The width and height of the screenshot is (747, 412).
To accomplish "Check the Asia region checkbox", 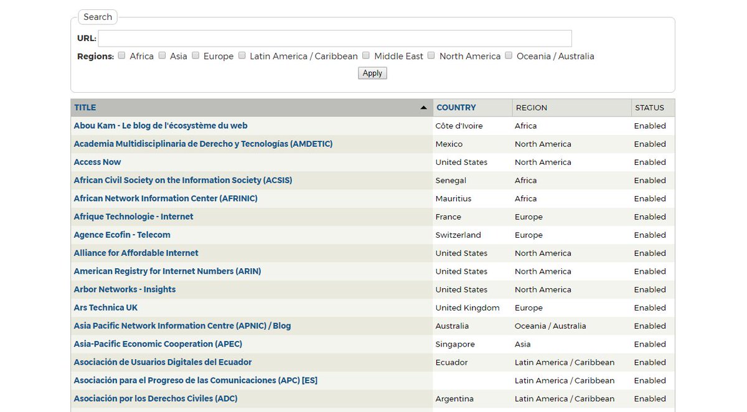I will (x=162, y=55).
